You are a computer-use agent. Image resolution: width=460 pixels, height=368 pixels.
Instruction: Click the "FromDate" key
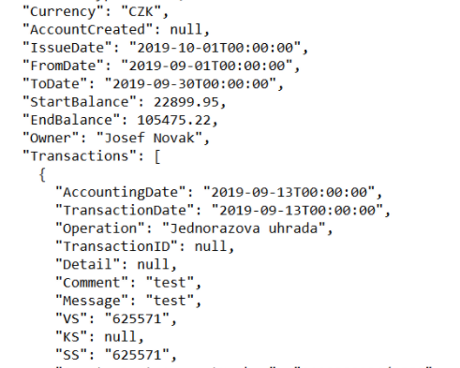click(64, 66)
